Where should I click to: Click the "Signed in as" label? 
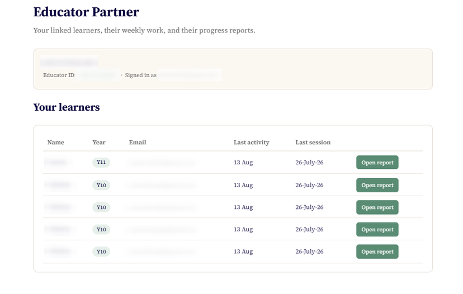pos(140,75)
